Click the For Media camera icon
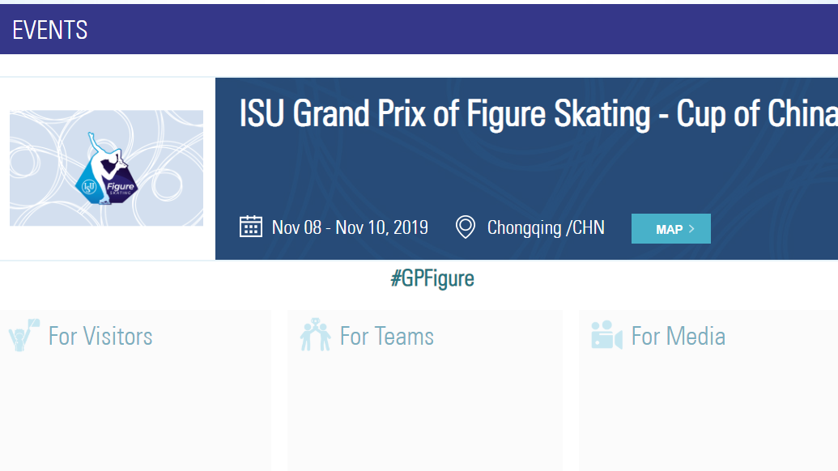The height and width of the screenshot is (471, 838). (606, 335)
